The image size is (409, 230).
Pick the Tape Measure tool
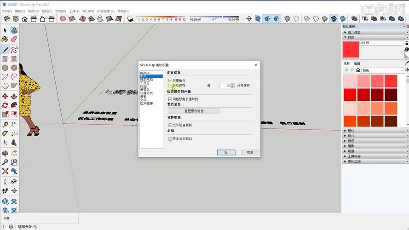click(x=5, y=125)
